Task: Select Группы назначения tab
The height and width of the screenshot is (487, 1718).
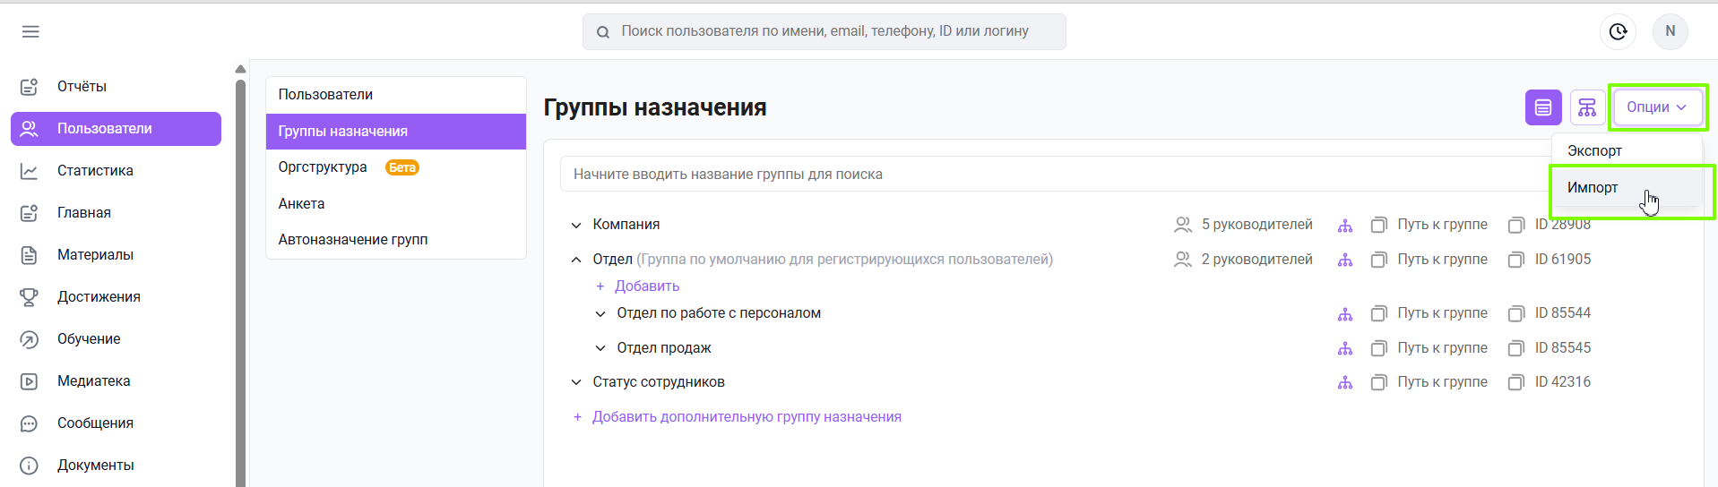Action: click(x=396, y=132)
